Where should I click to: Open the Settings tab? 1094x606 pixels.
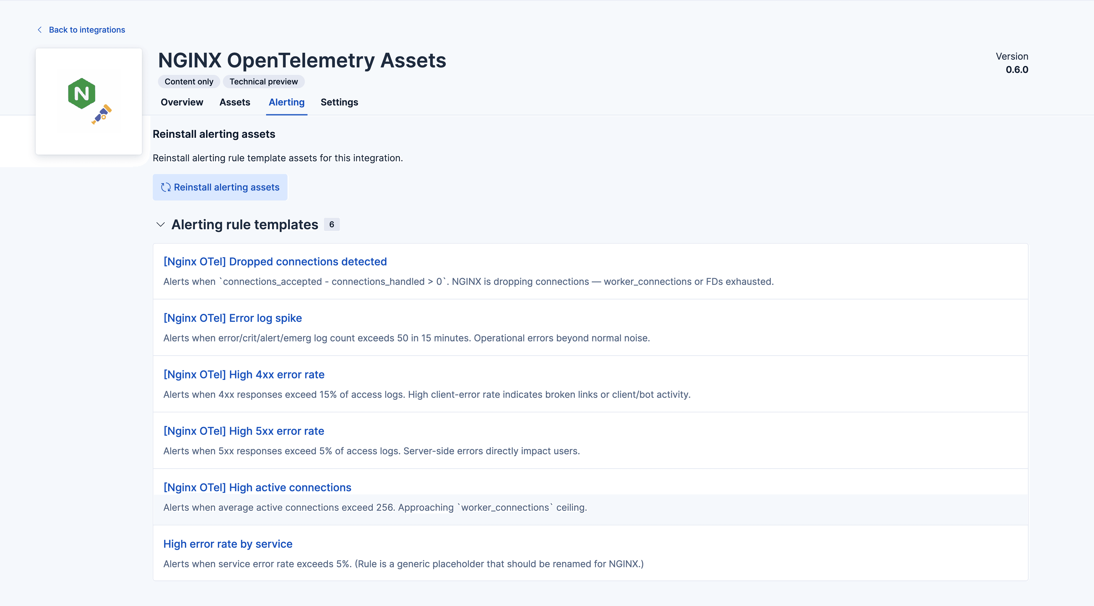pos(339,102)
